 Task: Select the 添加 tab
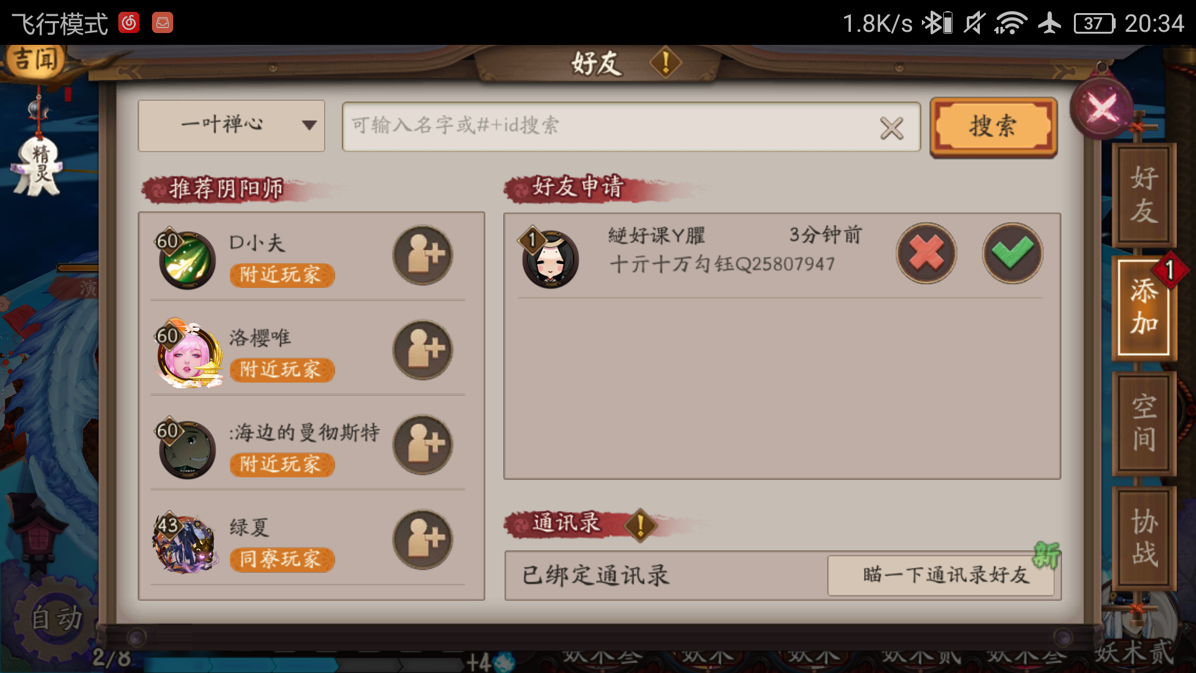coord(1144,308)
